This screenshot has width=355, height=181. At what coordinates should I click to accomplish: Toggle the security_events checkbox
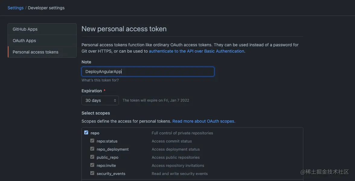click(92, 173)
